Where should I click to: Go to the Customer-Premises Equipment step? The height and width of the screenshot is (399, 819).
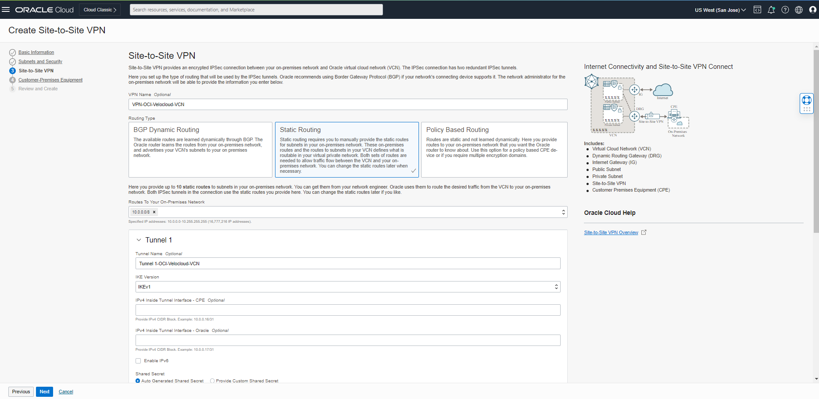50,80
